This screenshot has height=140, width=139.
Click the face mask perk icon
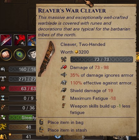tap(32, 55)
